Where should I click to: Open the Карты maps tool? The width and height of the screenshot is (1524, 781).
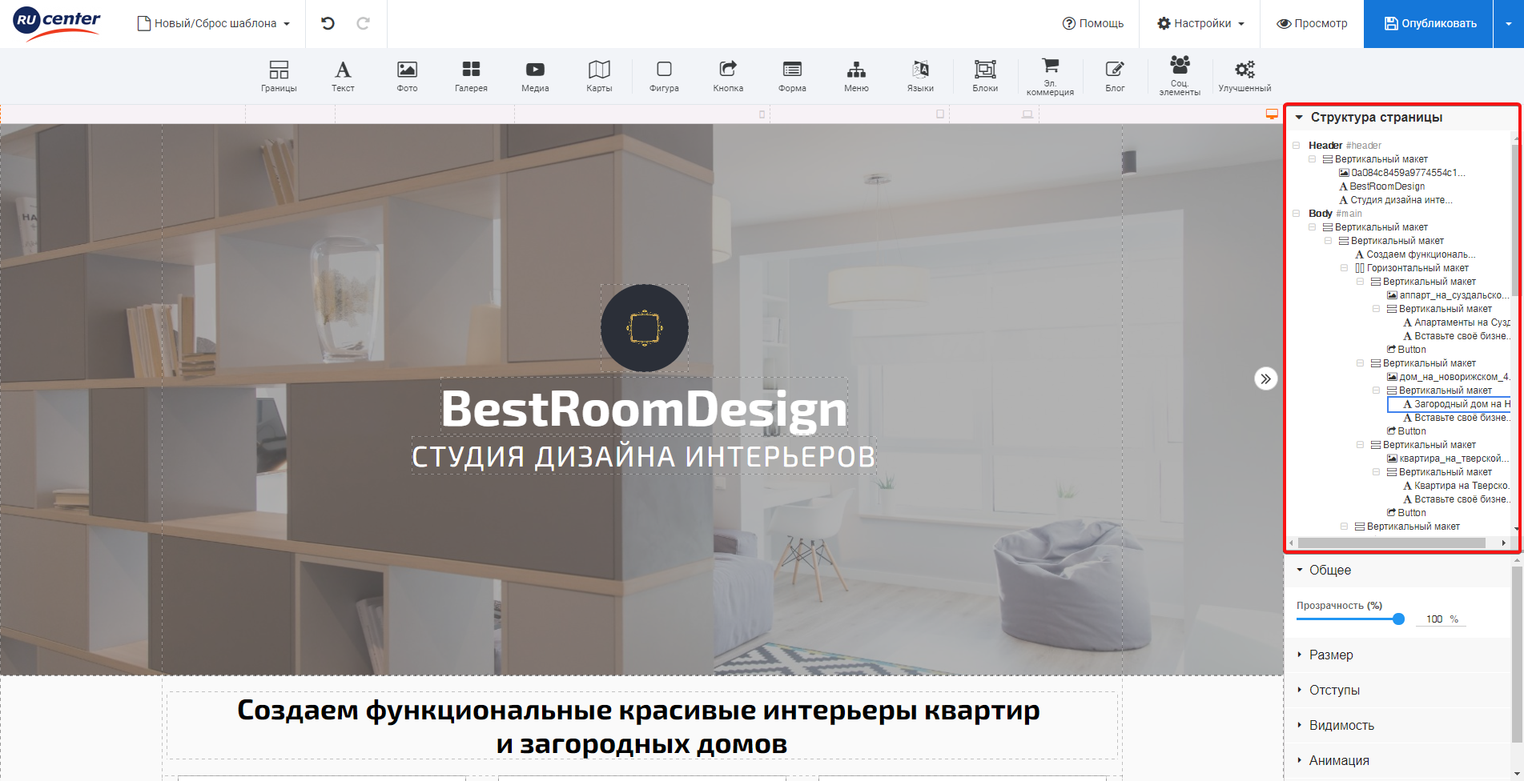pos(599,77)
